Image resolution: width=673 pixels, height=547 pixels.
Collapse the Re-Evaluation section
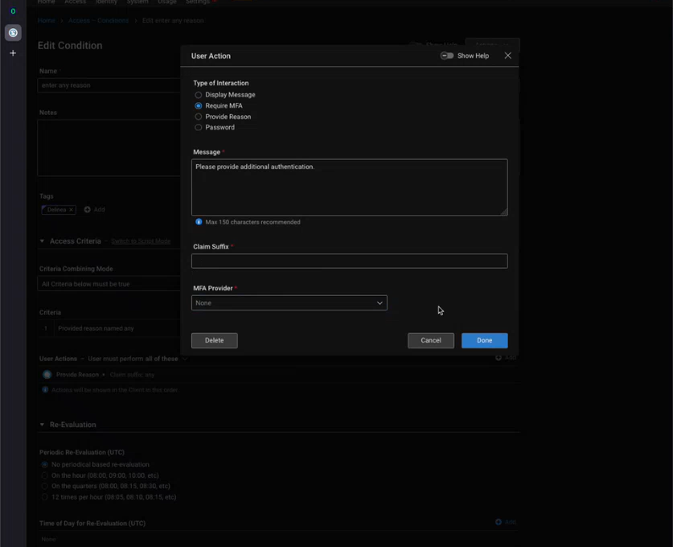[x=43, y=425]
